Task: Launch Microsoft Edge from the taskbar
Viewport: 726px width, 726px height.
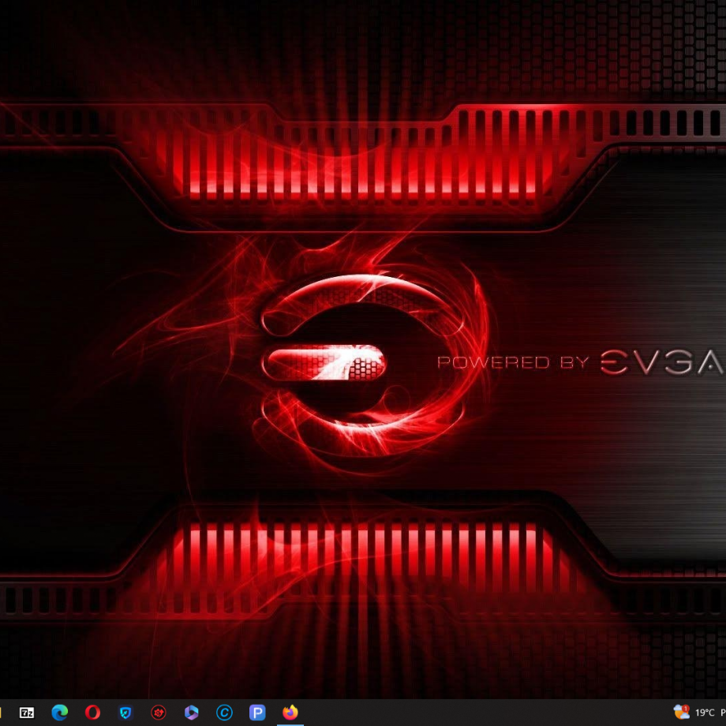Action: (x=60, y=713)
